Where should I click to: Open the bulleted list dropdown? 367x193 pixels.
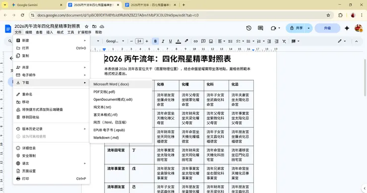tap(253, 41)
